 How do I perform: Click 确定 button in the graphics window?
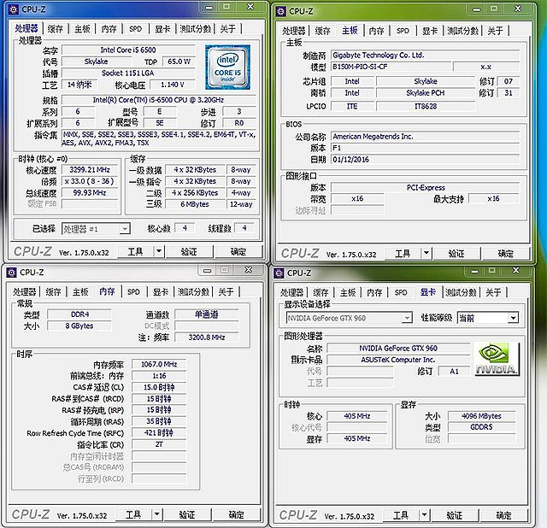(503, 515)
